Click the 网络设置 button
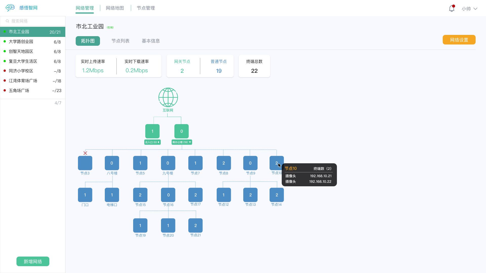This screenshot has height=273, width=486. (x=459, y=40)
